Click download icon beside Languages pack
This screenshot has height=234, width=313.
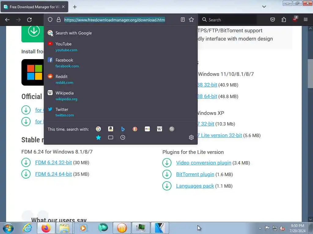(x=167, y=186)
